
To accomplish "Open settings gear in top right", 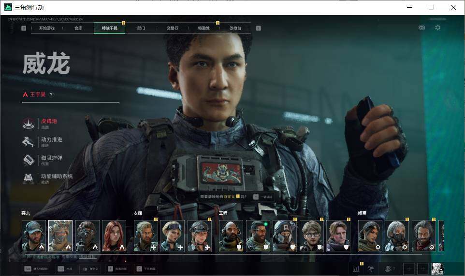I will click(x=437, y=28).
